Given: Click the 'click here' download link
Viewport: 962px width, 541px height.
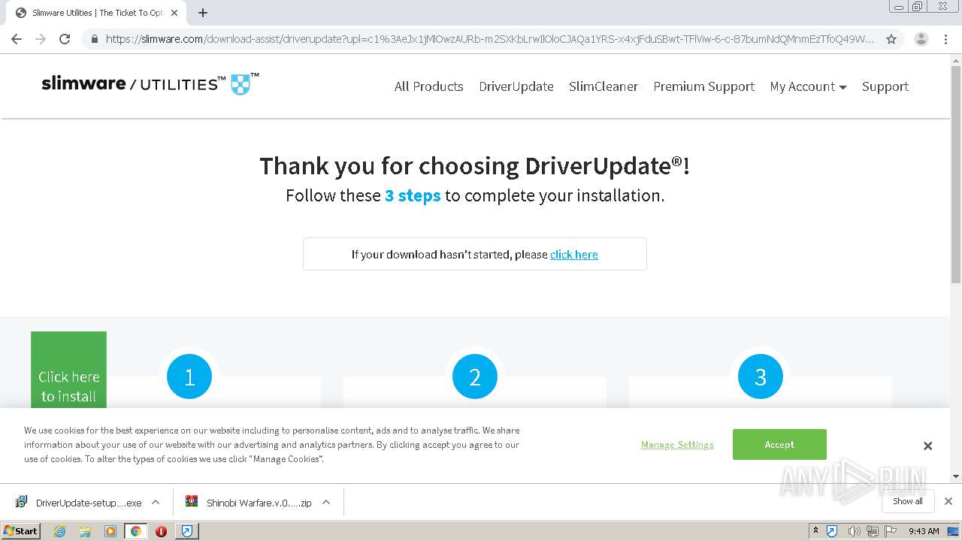Looking at the screenshot, I should click(574, 255).
